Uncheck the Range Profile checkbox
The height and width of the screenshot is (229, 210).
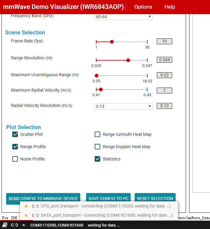[x=15, y=147]
